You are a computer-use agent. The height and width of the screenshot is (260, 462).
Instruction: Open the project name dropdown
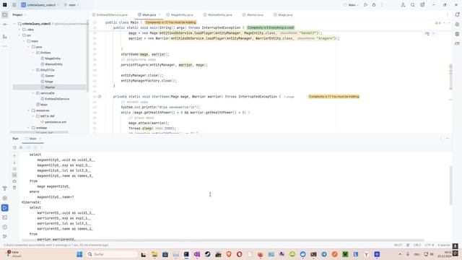click(x=40, y=5)
